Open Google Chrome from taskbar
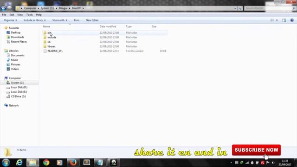Viewport: 297px width, 167px height. click(46, 163)
